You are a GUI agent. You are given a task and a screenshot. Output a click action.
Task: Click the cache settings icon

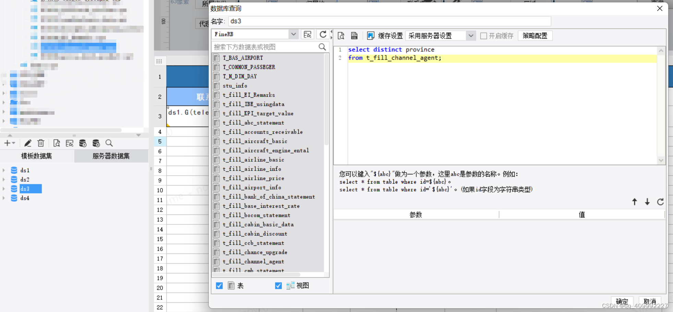(371, 36)
